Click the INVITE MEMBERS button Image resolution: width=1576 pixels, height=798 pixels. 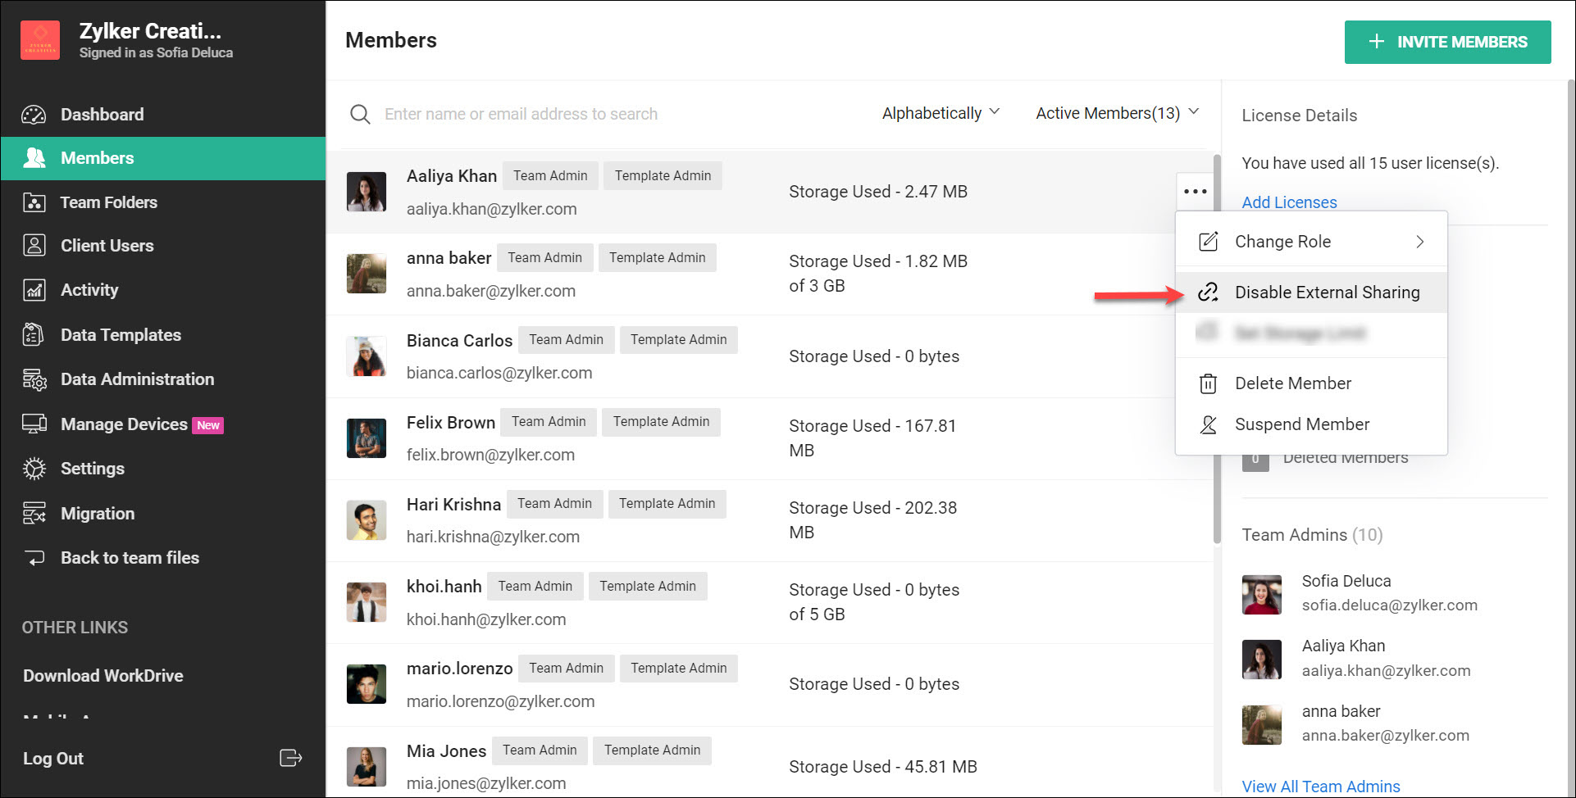(1447, 42)
